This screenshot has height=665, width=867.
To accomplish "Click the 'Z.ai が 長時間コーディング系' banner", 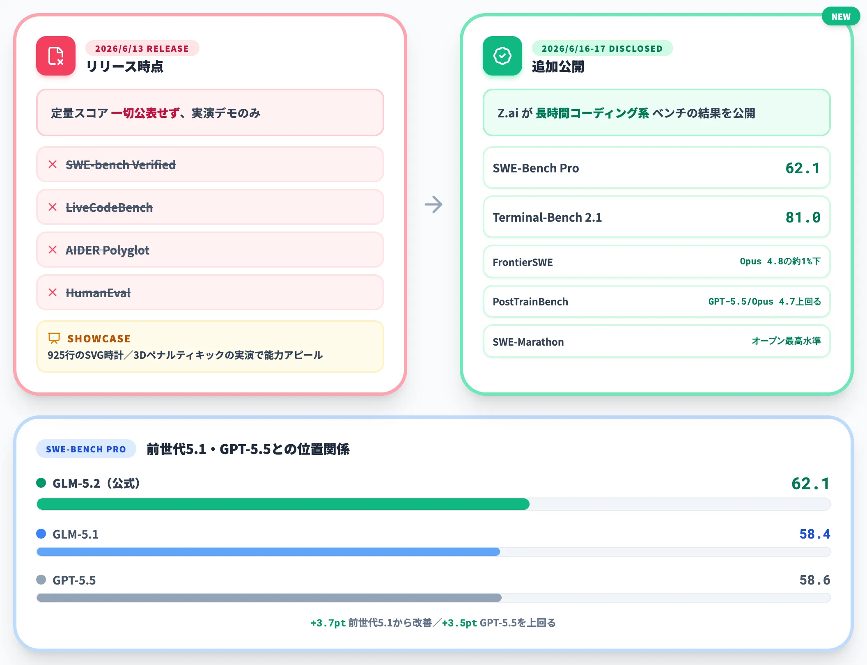I will [x=657, y=113].
